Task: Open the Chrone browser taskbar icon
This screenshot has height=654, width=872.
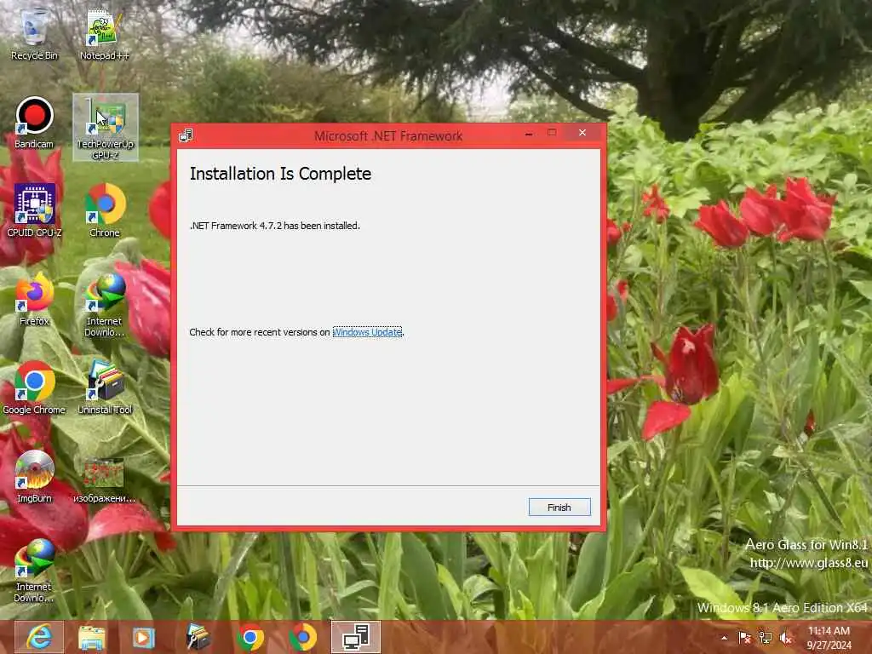Action: (303, 637)
